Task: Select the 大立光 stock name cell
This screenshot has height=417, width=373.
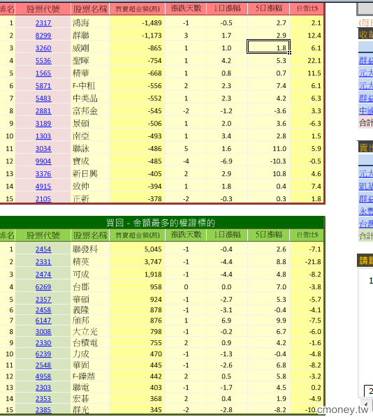Action: pyautogui.click(x=90, y=332)
